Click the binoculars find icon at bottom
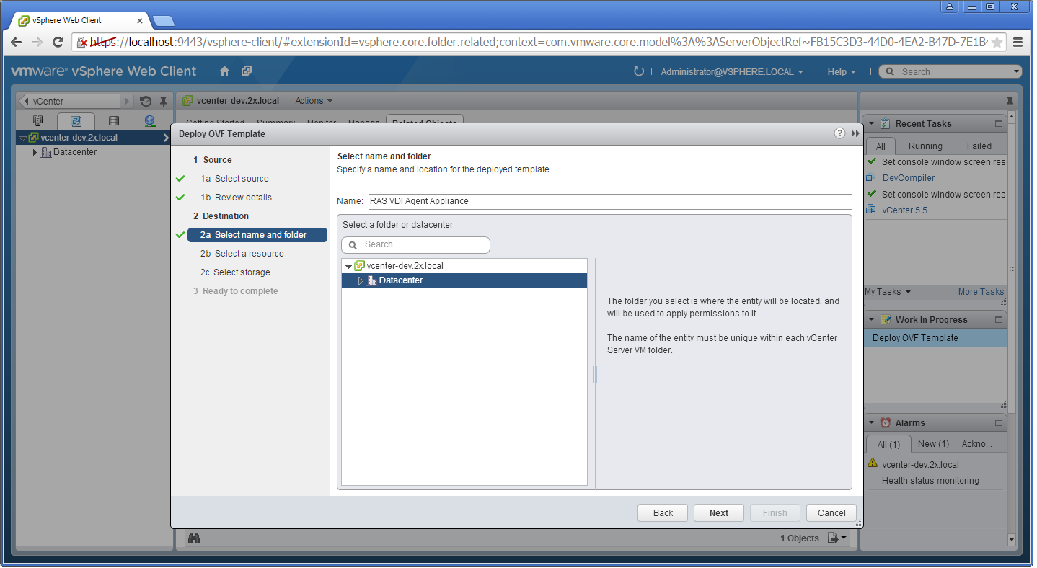Viewport: 1037px width, 568px height. [193, 538]
